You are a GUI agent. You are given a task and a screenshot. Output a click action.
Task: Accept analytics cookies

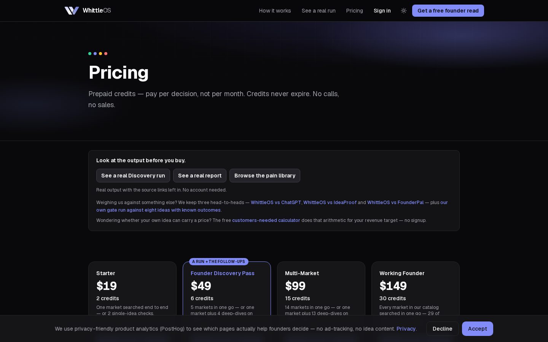478,329
